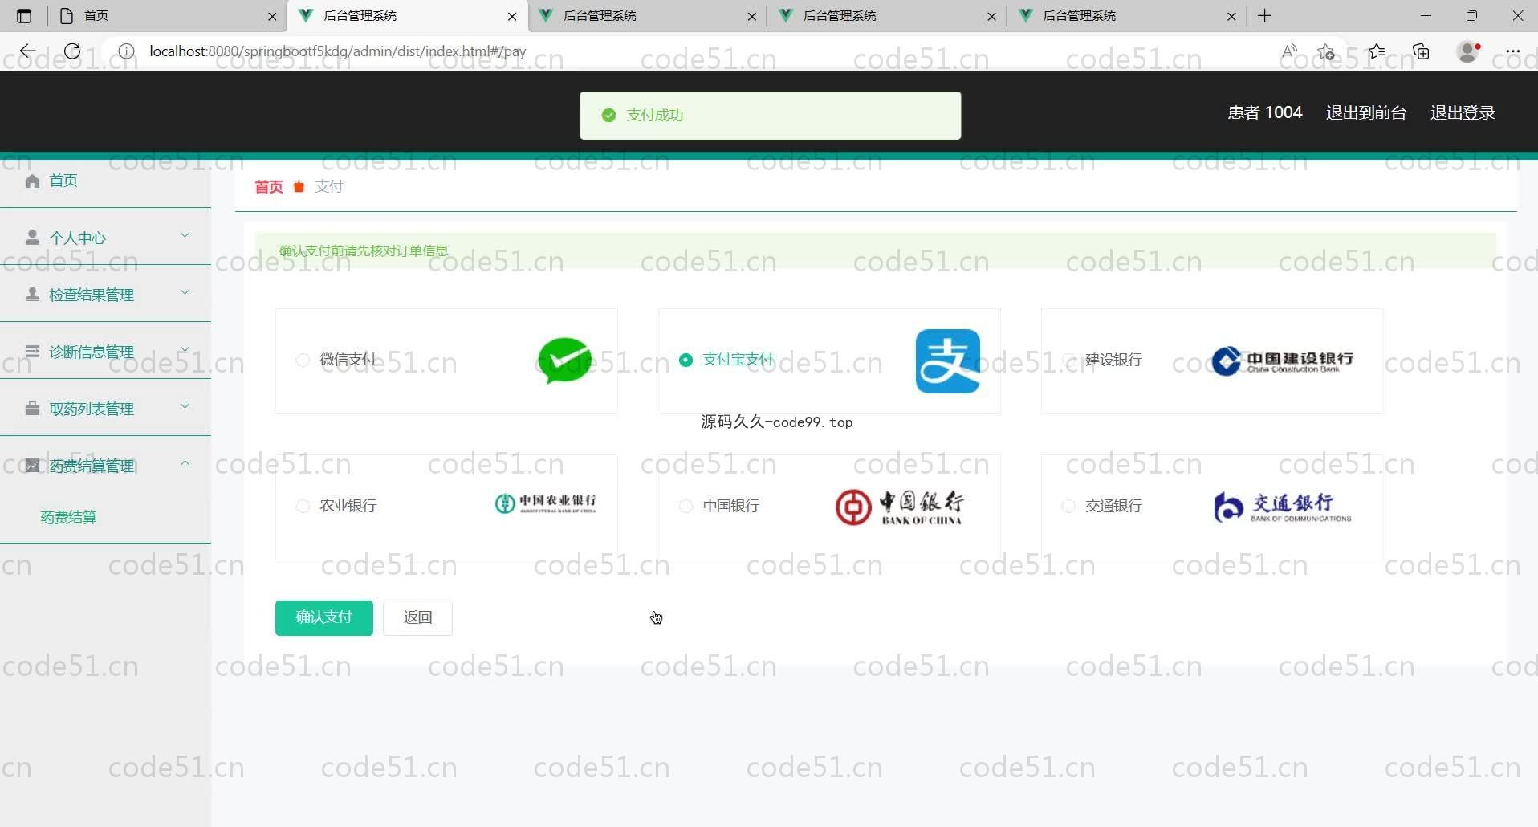Click the 确认支付前请先核对订单信息 notice
The image size is (1538, 827).
pos(875,251)
